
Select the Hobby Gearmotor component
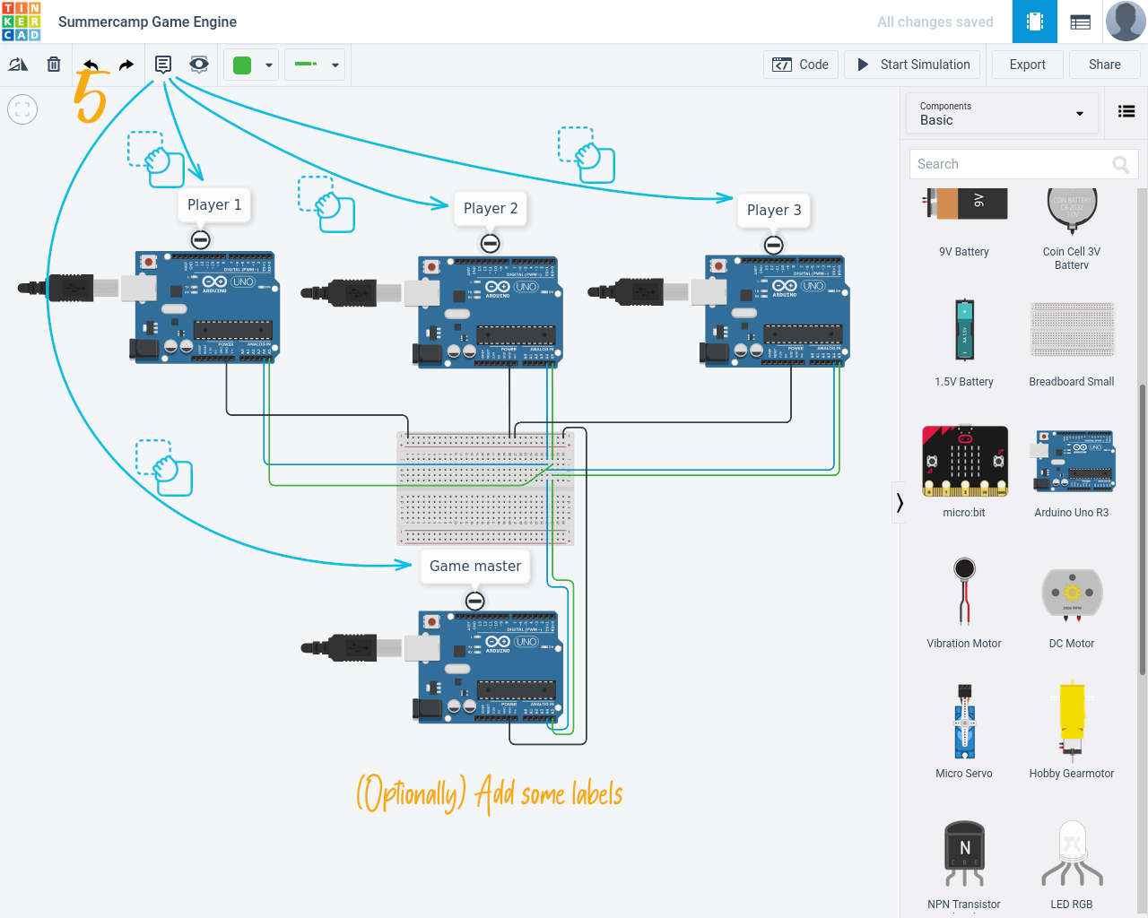click(x=1072, y=732)
